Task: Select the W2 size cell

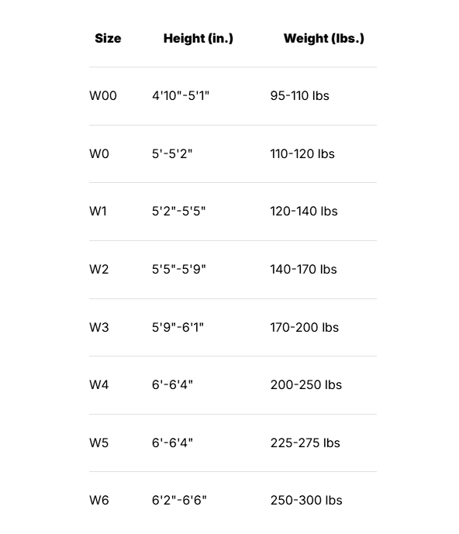Action: coord(98,270)
